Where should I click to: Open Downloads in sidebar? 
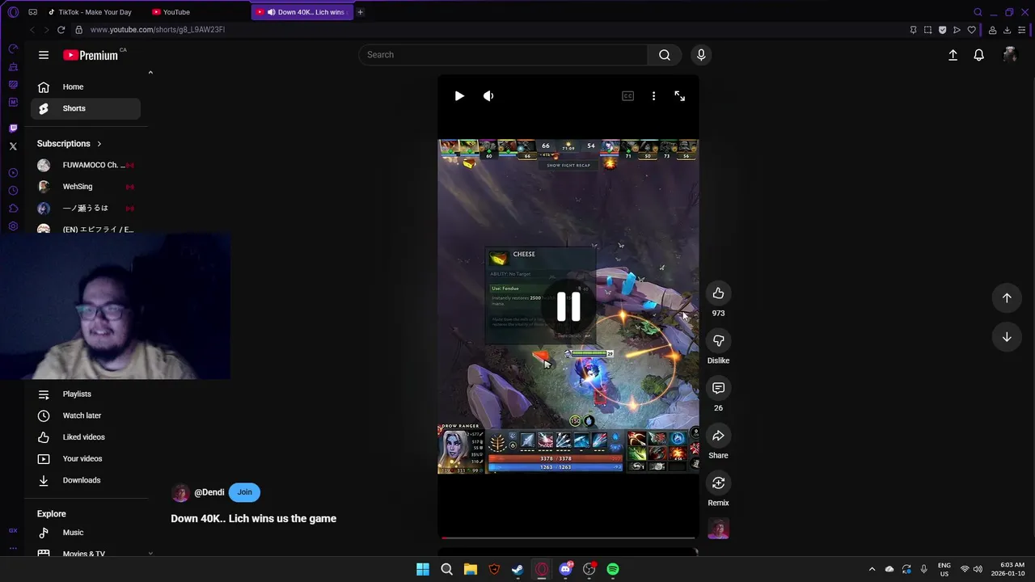86,480
